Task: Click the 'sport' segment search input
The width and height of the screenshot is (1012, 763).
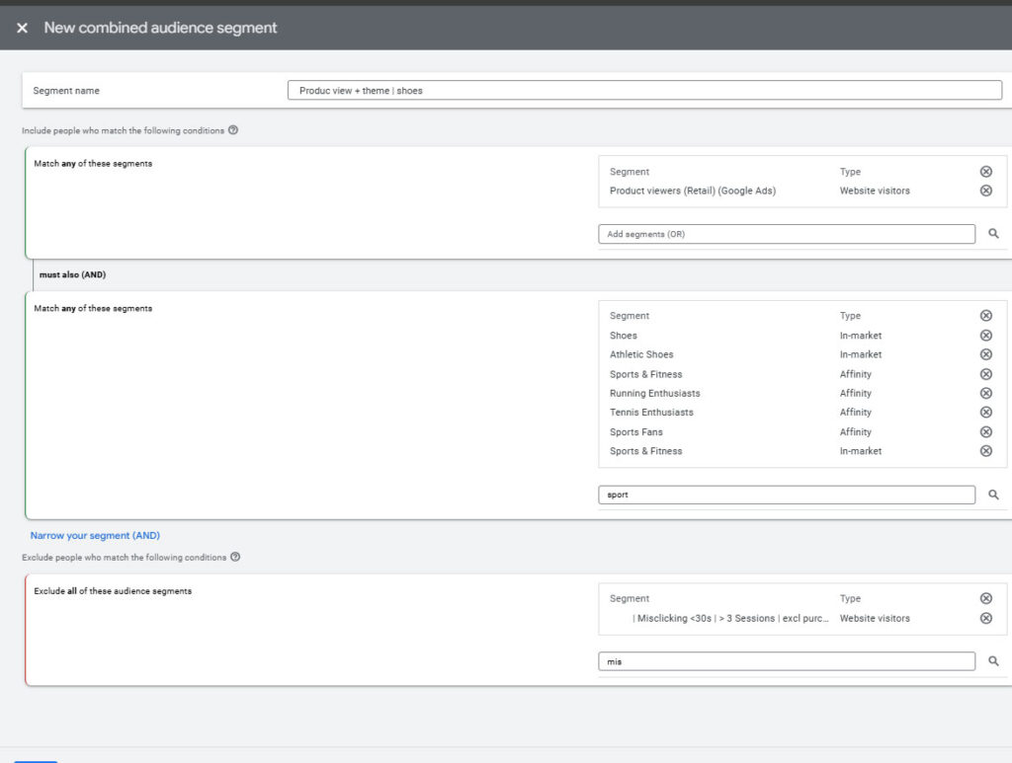Action: [786, 495]
